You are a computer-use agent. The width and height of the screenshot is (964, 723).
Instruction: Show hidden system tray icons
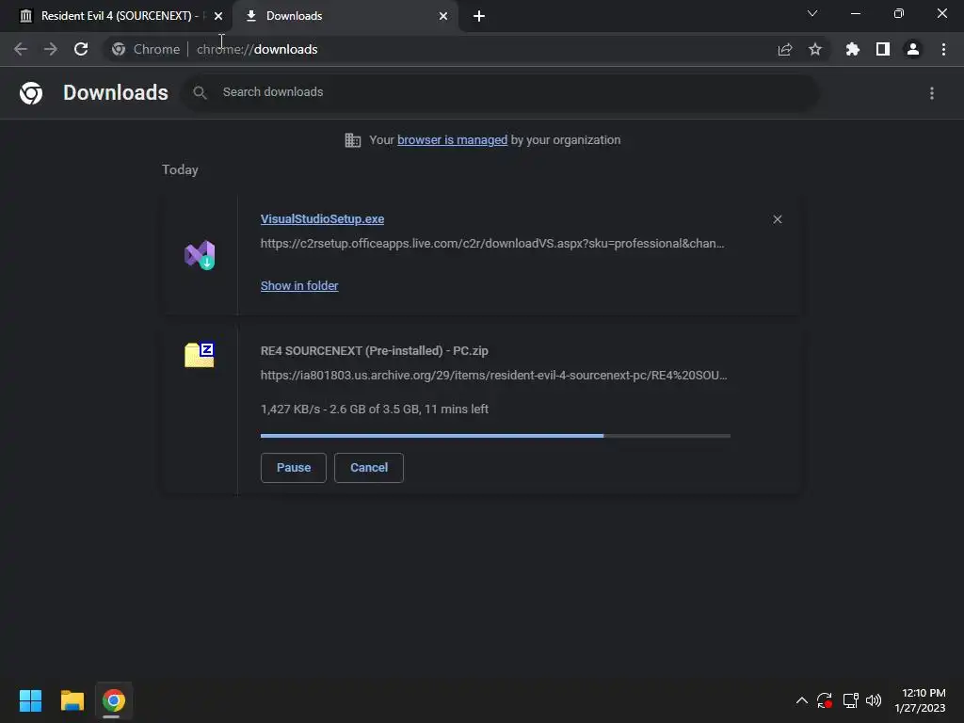(802, 700)
